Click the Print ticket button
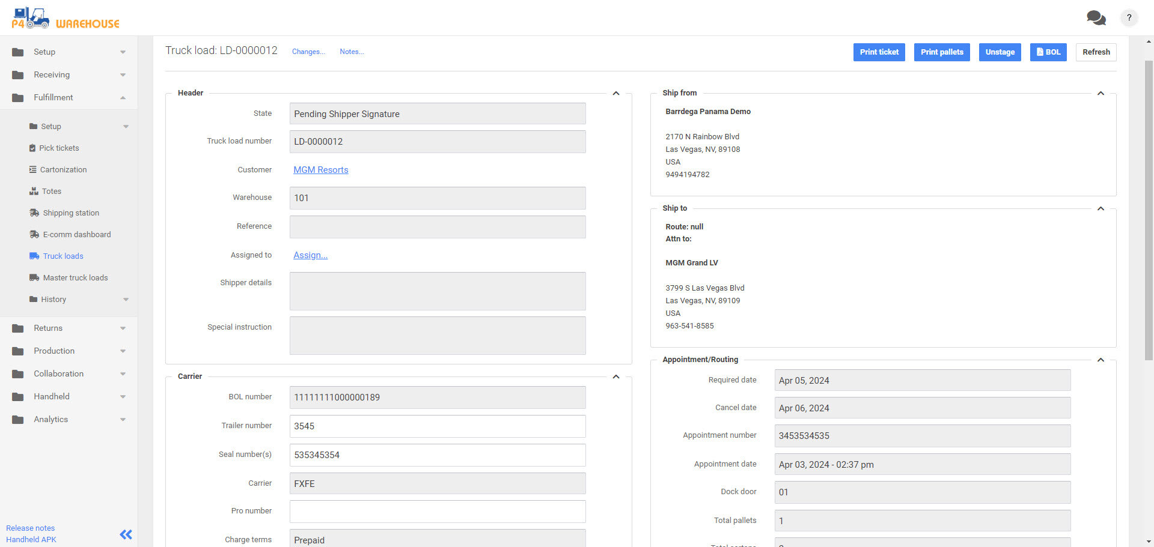 tap(879, 52)
